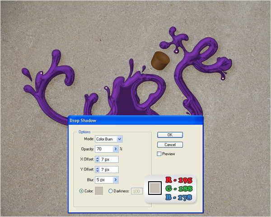Enable the Preview checkbox
271x217 pixels.
159,154
